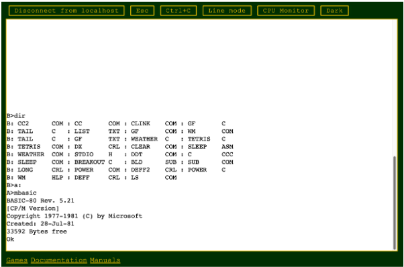
Task: Open the Documentation link
Action: click(59, 260)
